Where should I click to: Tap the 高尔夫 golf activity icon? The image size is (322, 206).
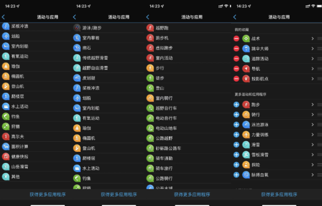pos(6,136)
